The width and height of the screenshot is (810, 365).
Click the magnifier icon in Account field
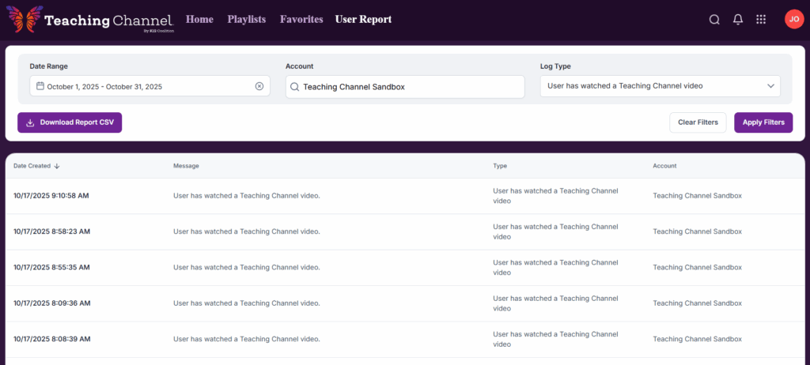point(294,87)
